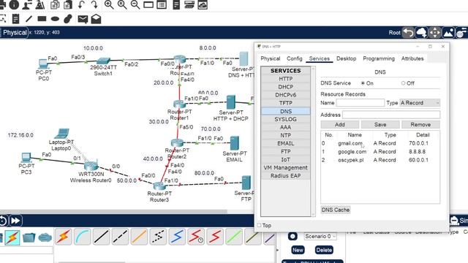Click the DNS Name input field
This screenshot has height=263, width=468.
pyautogui.click(x=361, y=103)
